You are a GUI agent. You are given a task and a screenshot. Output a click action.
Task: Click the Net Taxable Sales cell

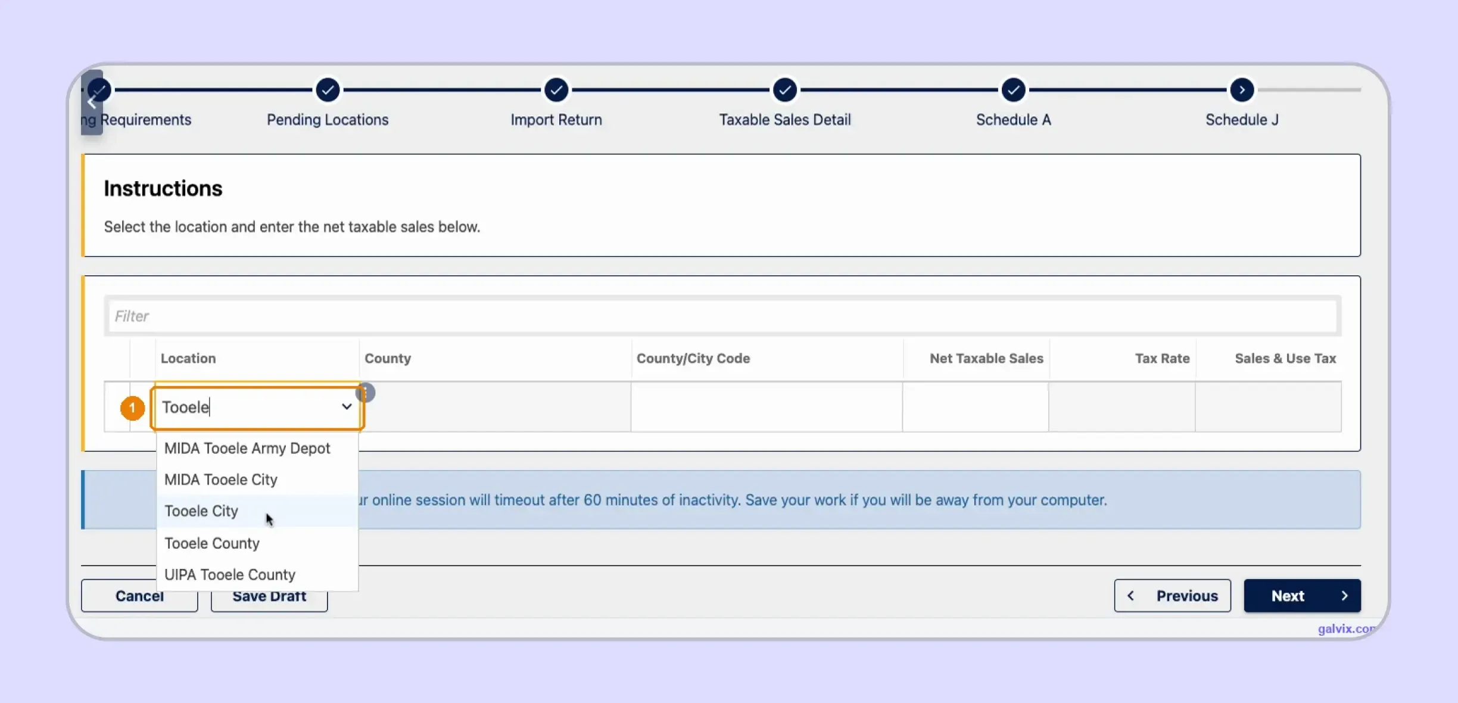pos(975,407)
